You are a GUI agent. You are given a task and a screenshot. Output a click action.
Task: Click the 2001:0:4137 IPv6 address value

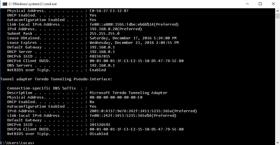131,111
